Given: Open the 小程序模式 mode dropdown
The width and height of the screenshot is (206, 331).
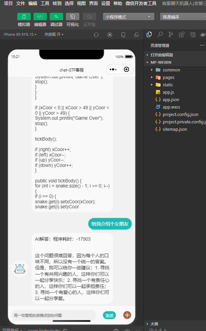Looking at the screenshot, I should click(x=129, y=17).
